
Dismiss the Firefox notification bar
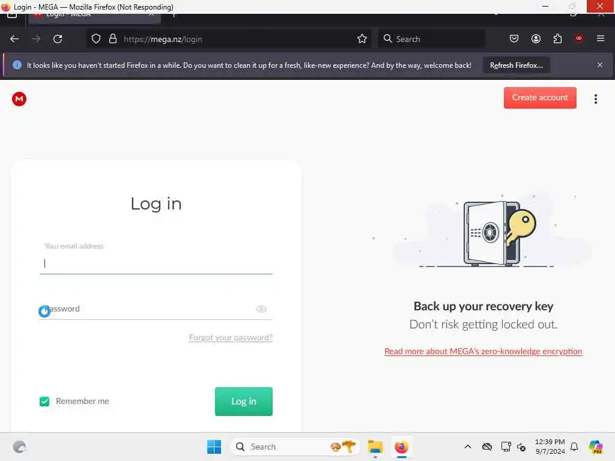coord(600,65)
